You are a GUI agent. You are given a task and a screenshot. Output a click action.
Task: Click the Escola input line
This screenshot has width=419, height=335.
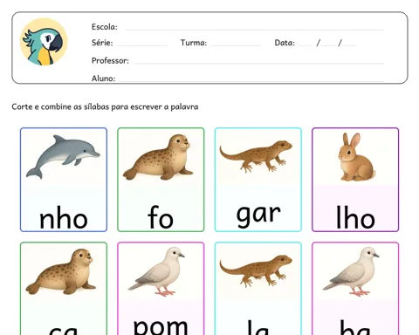tap(255, 29)
